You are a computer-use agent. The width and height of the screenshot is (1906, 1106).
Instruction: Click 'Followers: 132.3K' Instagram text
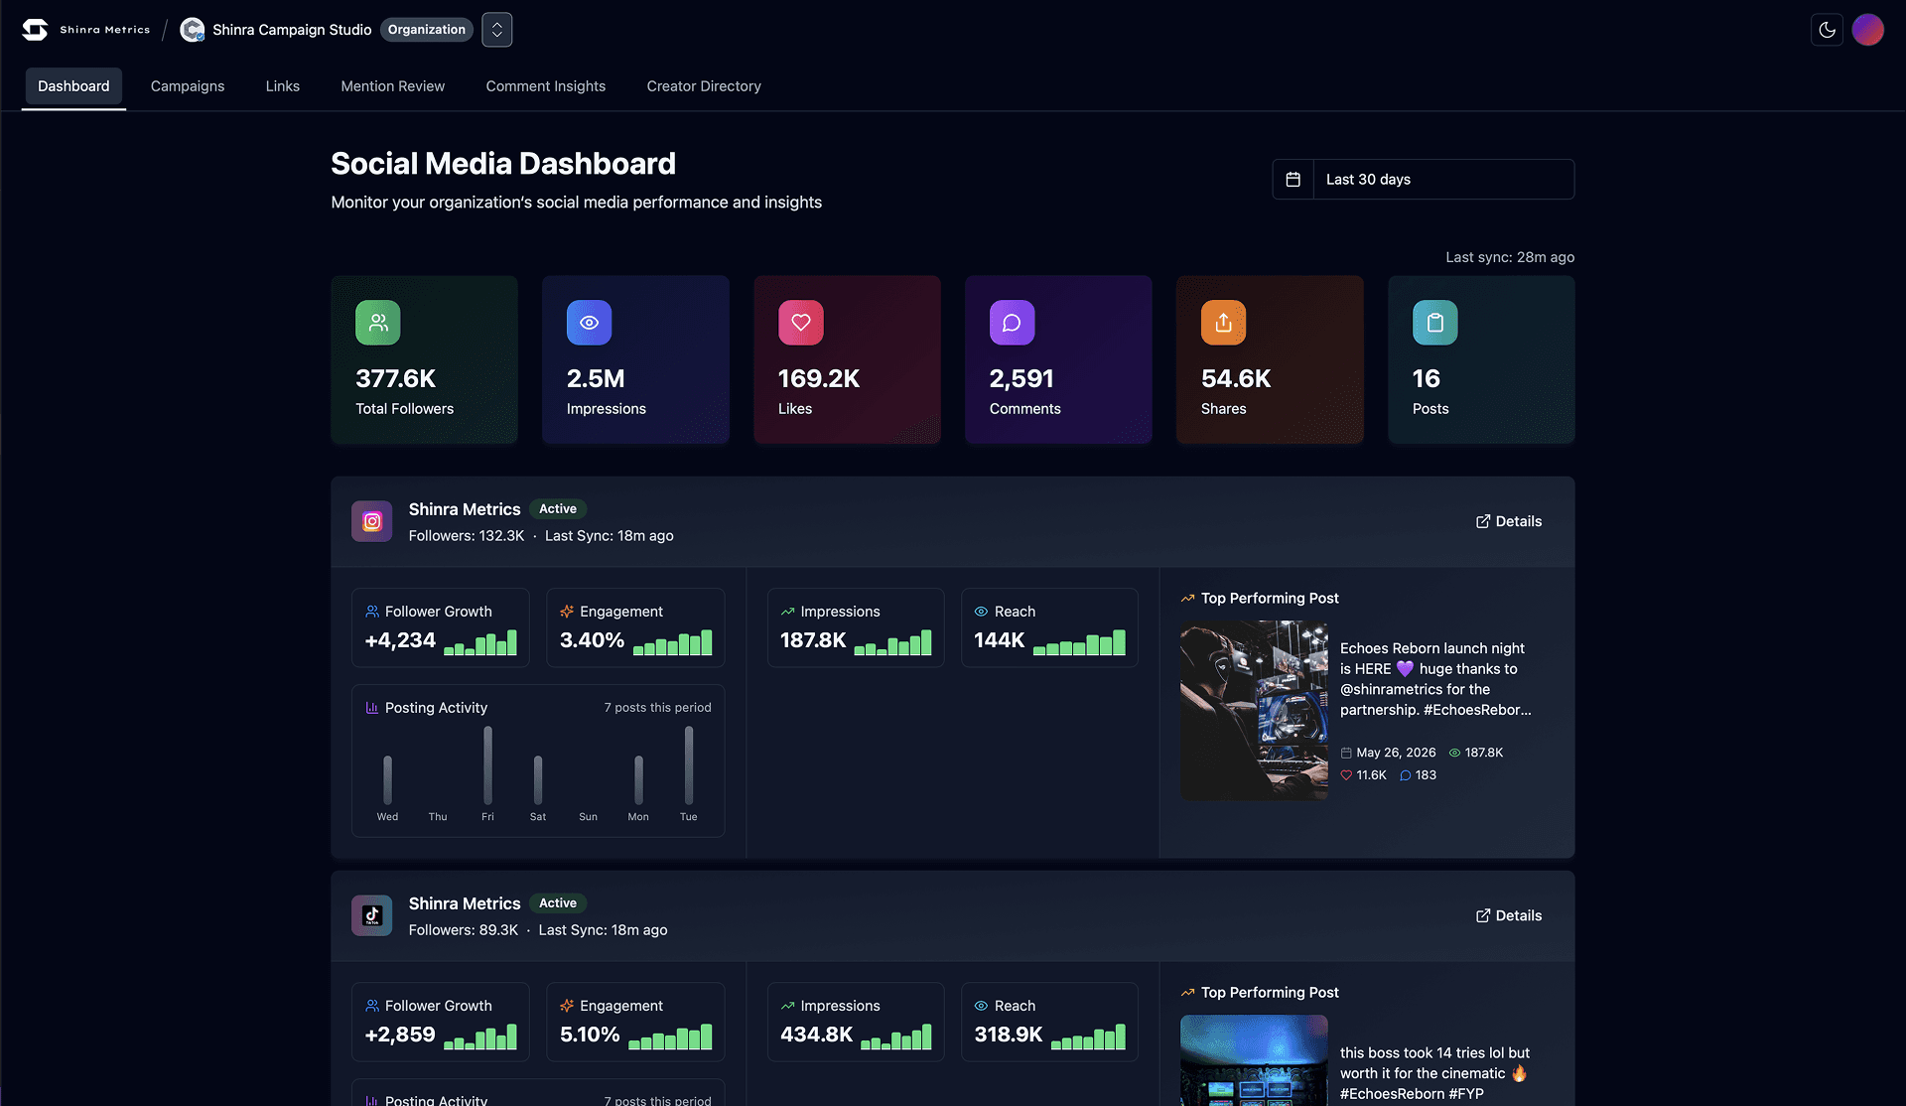click(467, 536)
